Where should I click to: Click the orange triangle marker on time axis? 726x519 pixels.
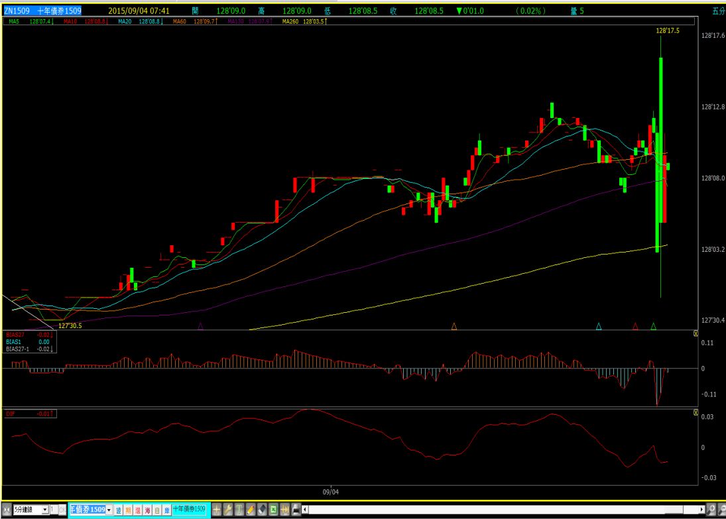454,326
